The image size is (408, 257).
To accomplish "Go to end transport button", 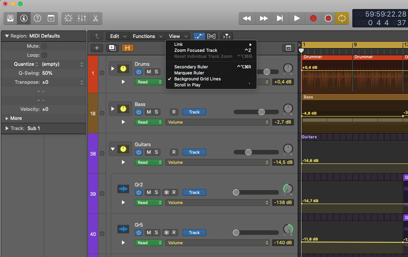I will (x=280, y=18).
